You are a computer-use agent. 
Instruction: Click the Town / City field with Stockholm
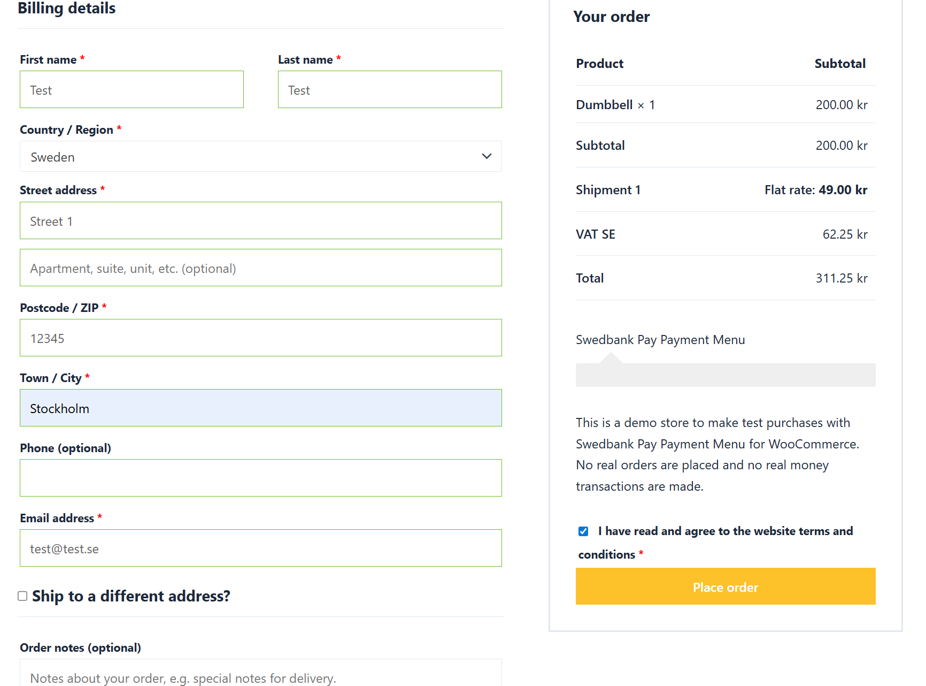pyautogui.click(x=260, y=408)
